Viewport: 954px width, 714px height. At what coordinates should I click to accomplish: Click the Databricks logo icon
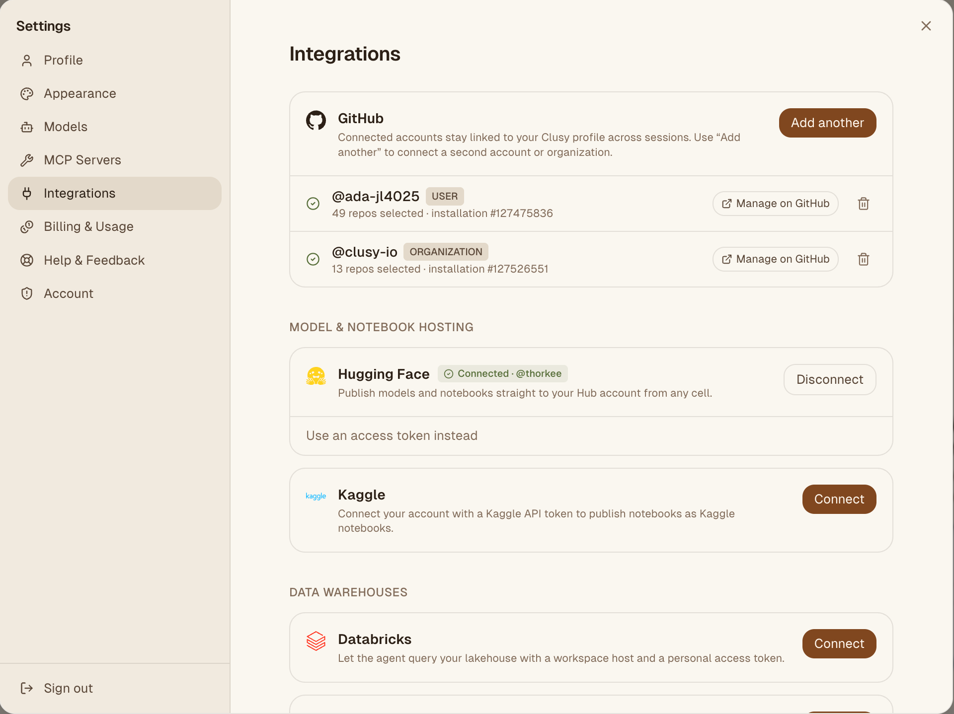point(316,641)
